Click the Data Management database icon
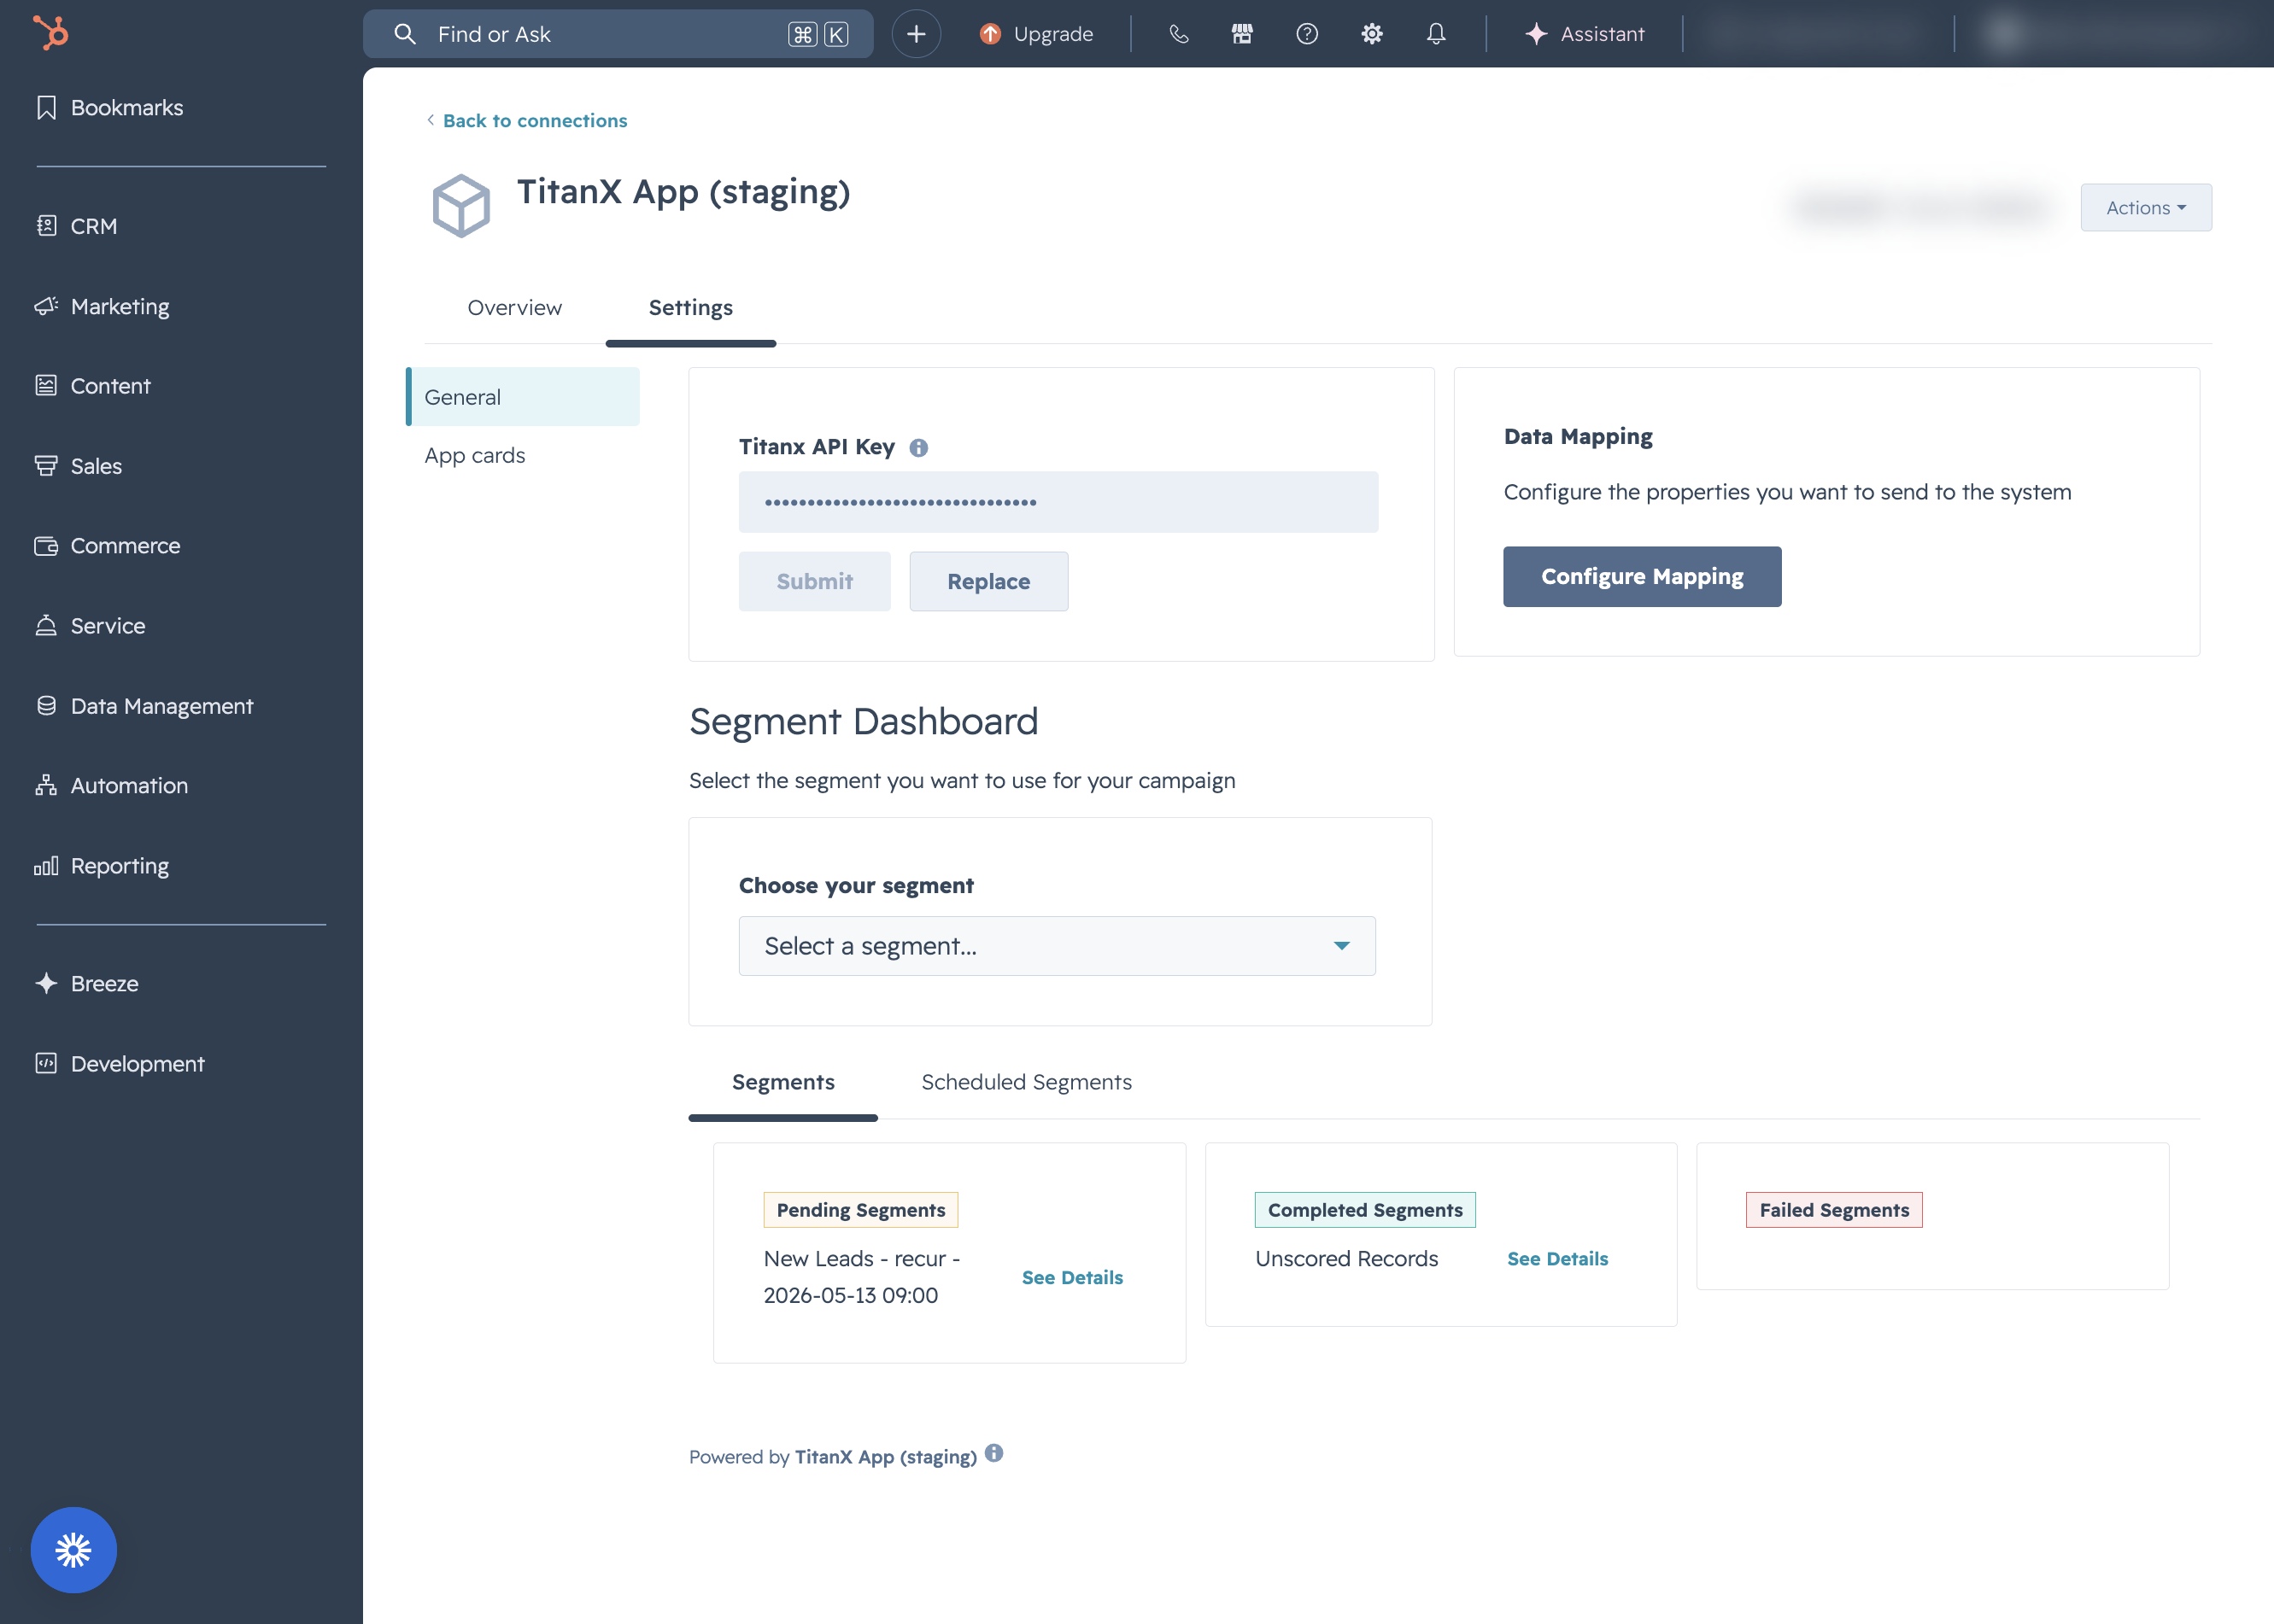 coord(46,705)
